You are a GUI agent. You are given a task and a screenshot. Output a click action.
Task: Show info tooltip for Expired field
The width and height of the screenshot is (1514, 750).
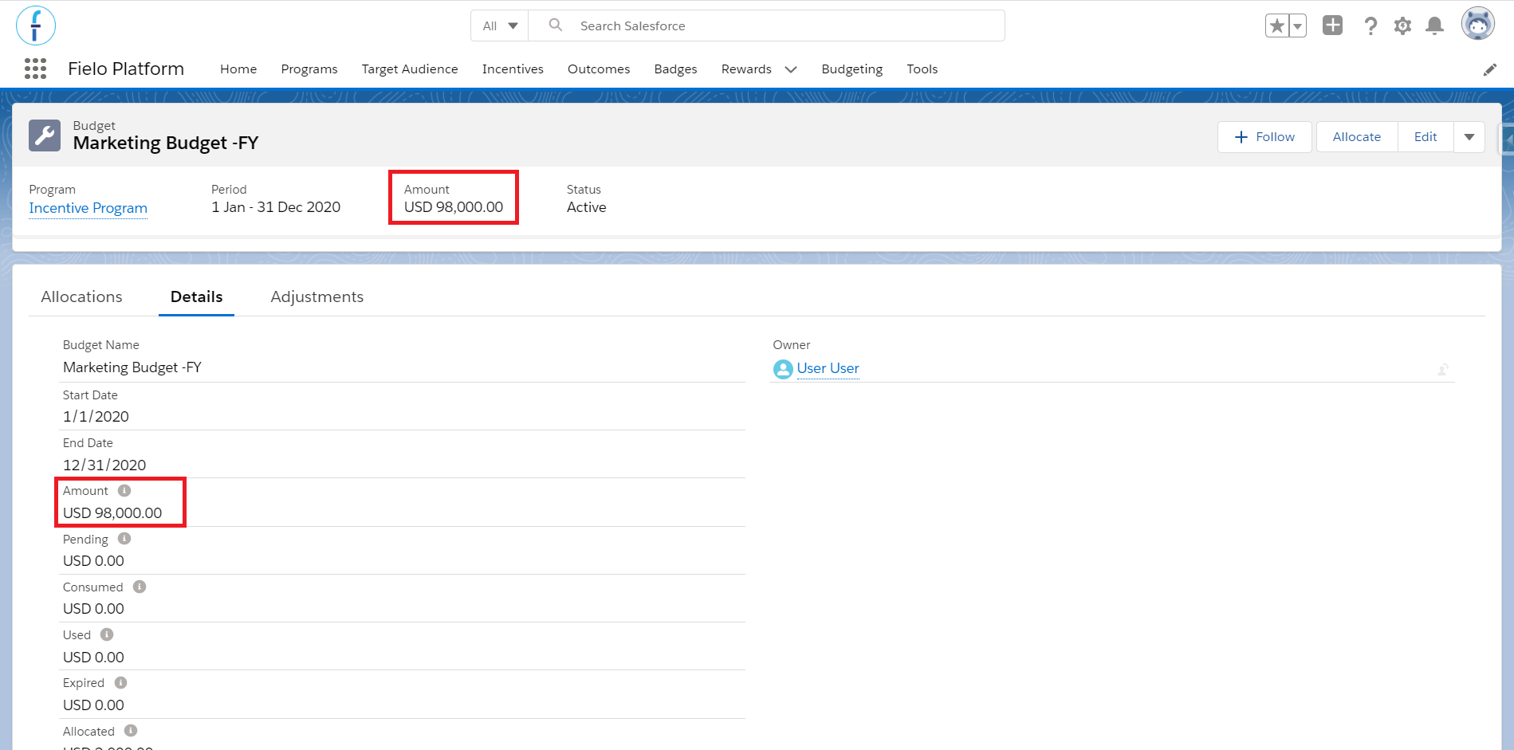[120, 683]
